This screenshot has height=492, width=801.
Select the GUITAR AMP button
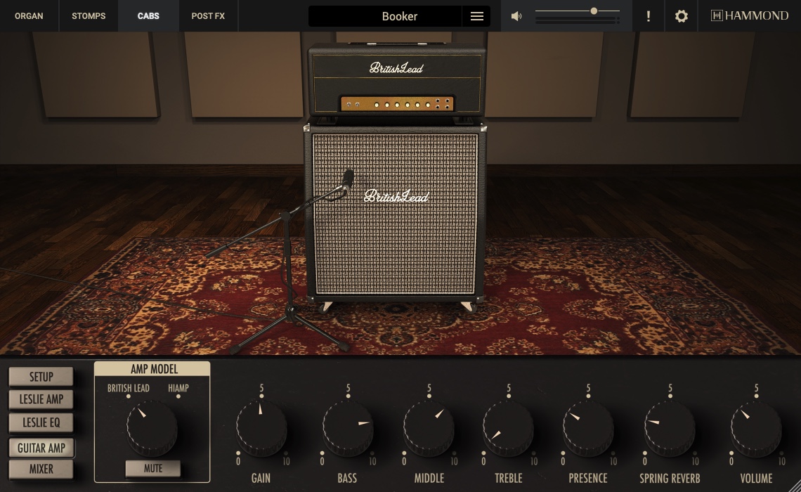tap(41, 448)
